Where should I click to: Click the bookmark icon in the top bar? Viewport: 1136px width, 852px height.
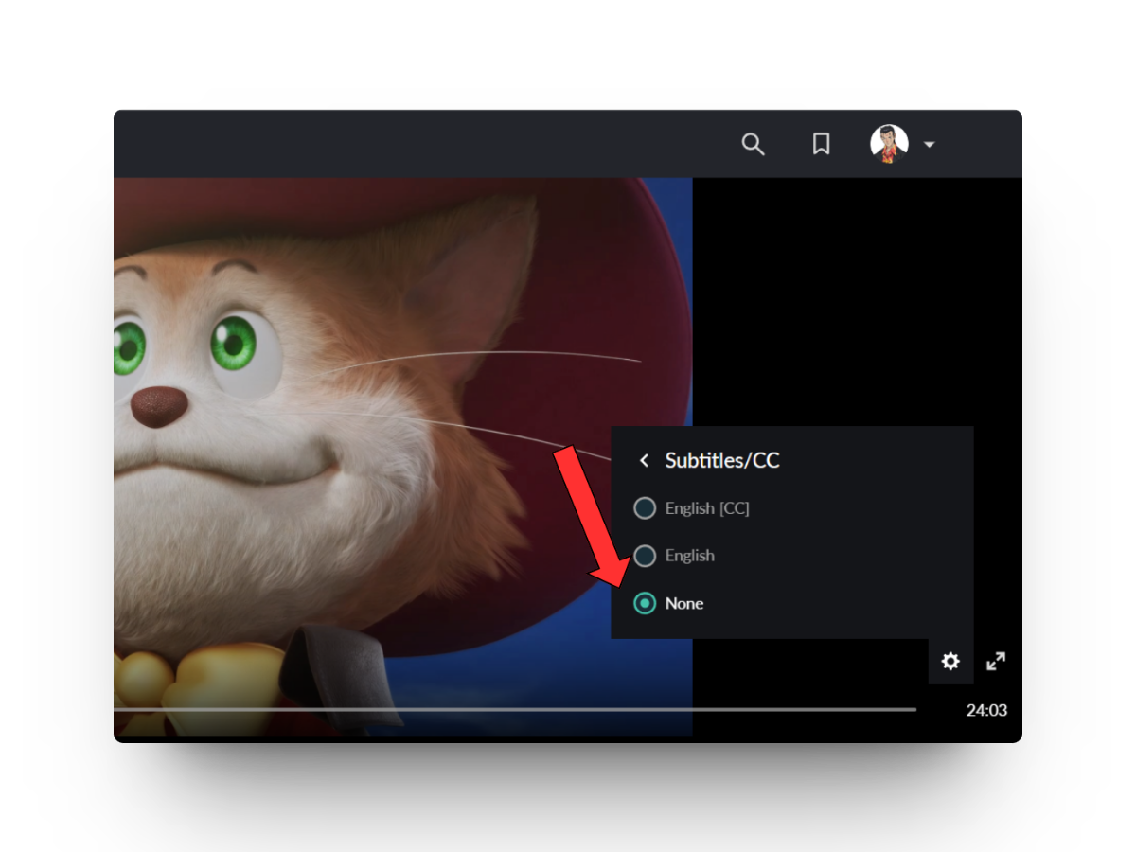coord(820,144)
